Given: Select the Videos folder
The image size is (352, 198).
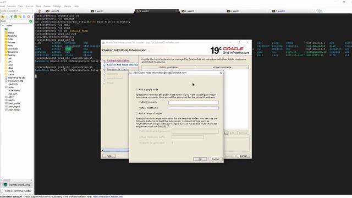Looking at the screenshot, I should 9,33.
